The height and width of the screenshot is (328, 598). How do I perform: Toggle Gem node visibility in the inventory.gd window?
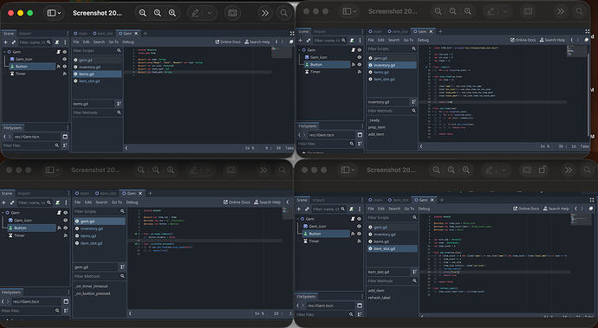tap(360, 50)
